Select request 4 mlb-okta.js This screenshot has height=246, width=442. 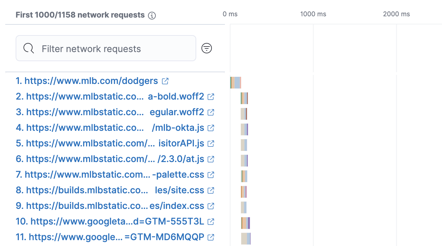[110, 128]
